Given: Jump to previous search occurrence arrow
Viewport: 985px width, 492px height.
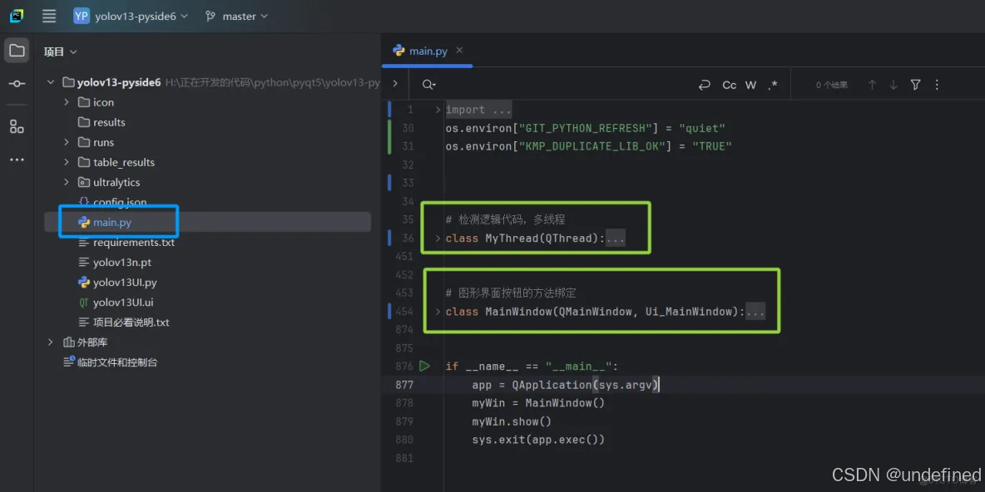Looking at the screenshot, I should (872, 85).
